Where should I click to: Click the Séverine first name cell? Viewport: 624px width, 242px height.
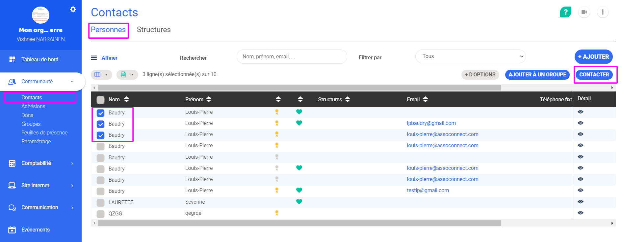[195, 202]
